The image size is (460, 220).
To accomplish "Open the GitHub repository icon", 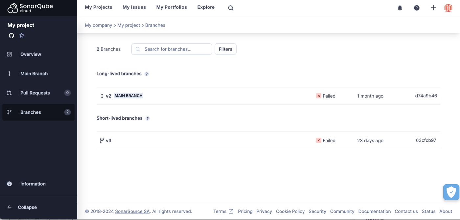I will click(11, 35).
